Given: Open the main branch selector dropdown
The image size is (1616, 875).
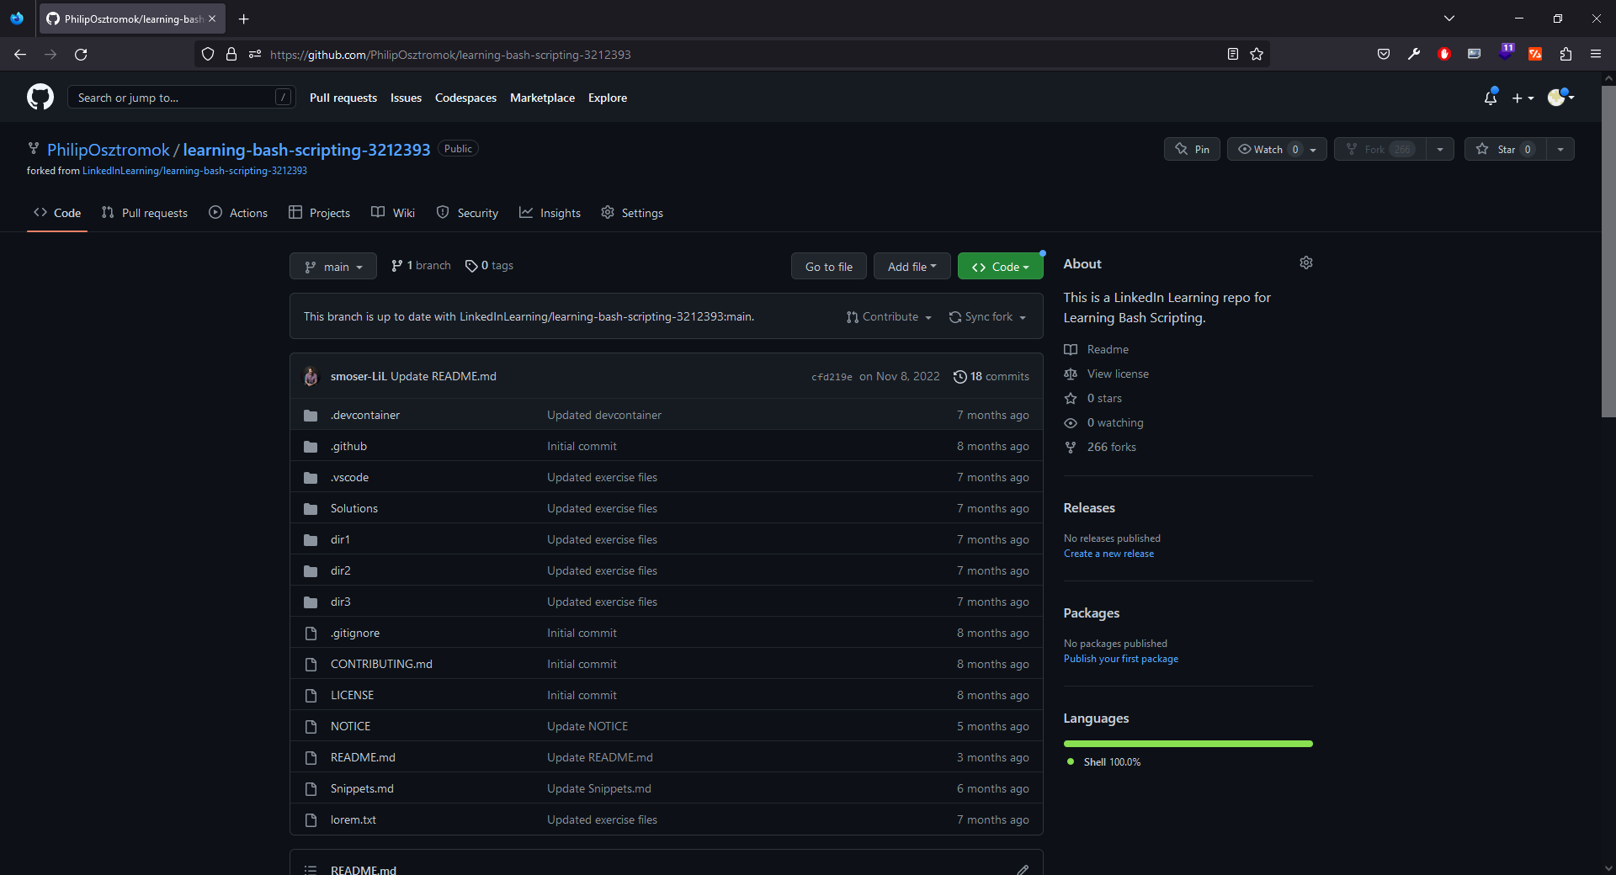Looking at the screenshot, I should [x=333, y=267].
